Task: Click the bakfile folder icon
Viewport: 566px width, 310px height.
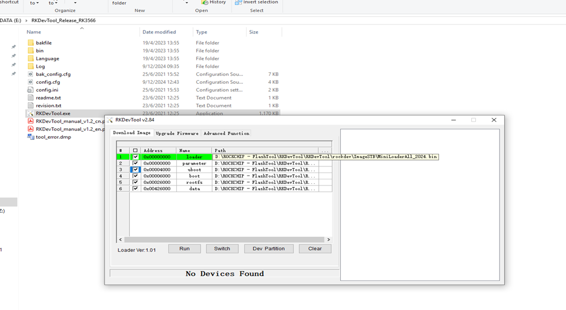Action: click(x=31, y=43)
